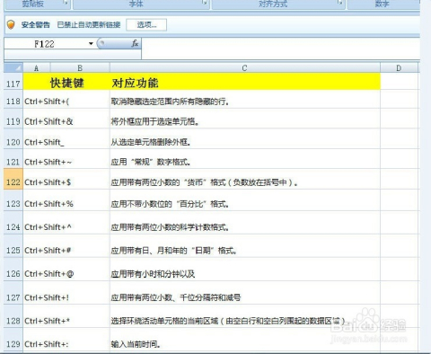Open 字体 group dialog launcher
This screenshot has width=431, height=354.
205,3
